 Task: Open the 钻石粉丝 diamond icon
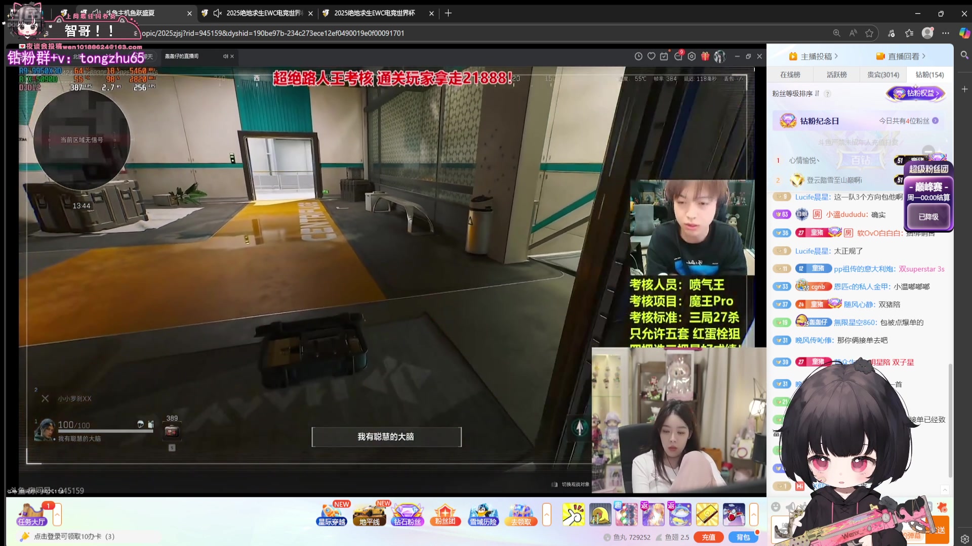[x=408, y=515]
